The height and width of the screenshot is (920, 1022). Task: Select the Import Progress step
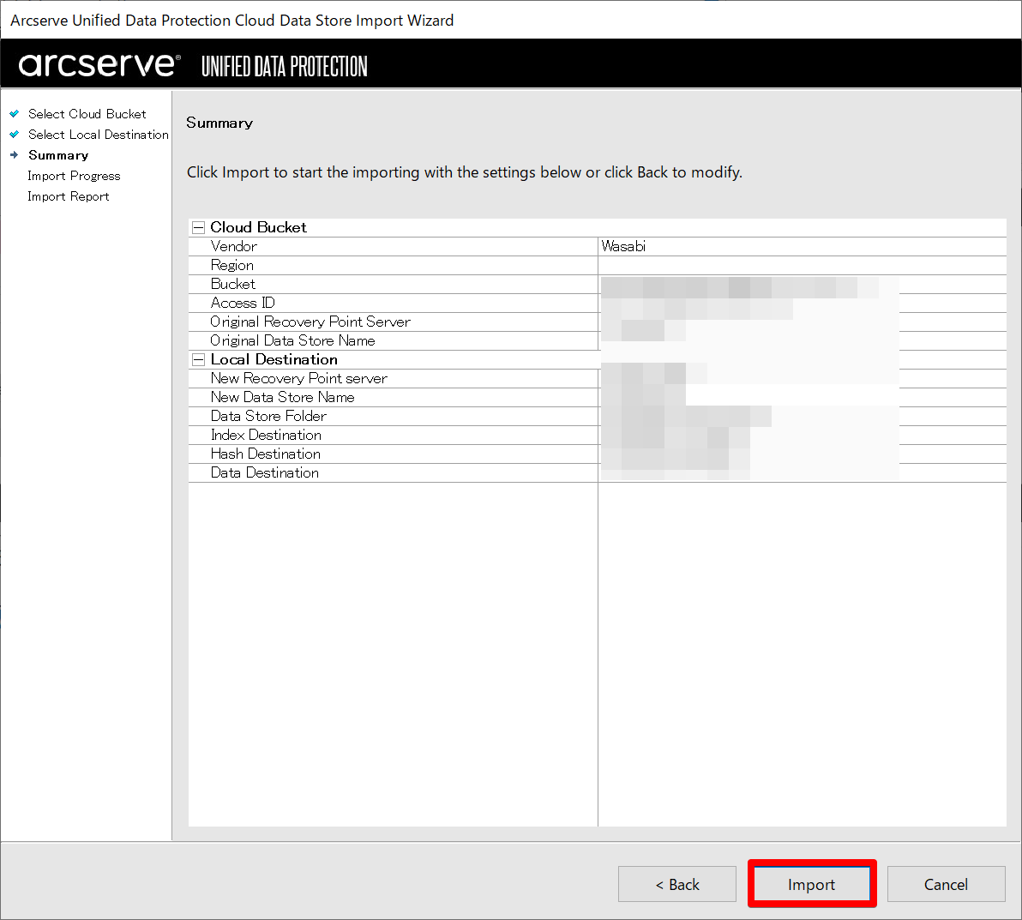pyautogui.click(x=74, y=176)
